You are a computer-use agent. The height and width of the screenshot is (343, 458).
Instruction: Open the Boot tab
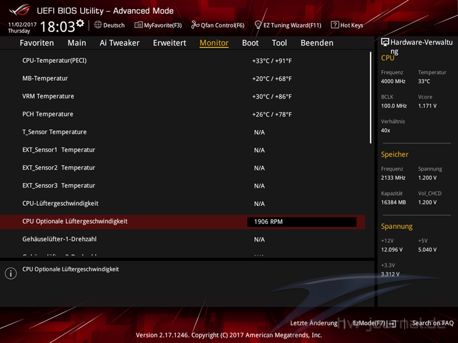click(x=250, y=43)
